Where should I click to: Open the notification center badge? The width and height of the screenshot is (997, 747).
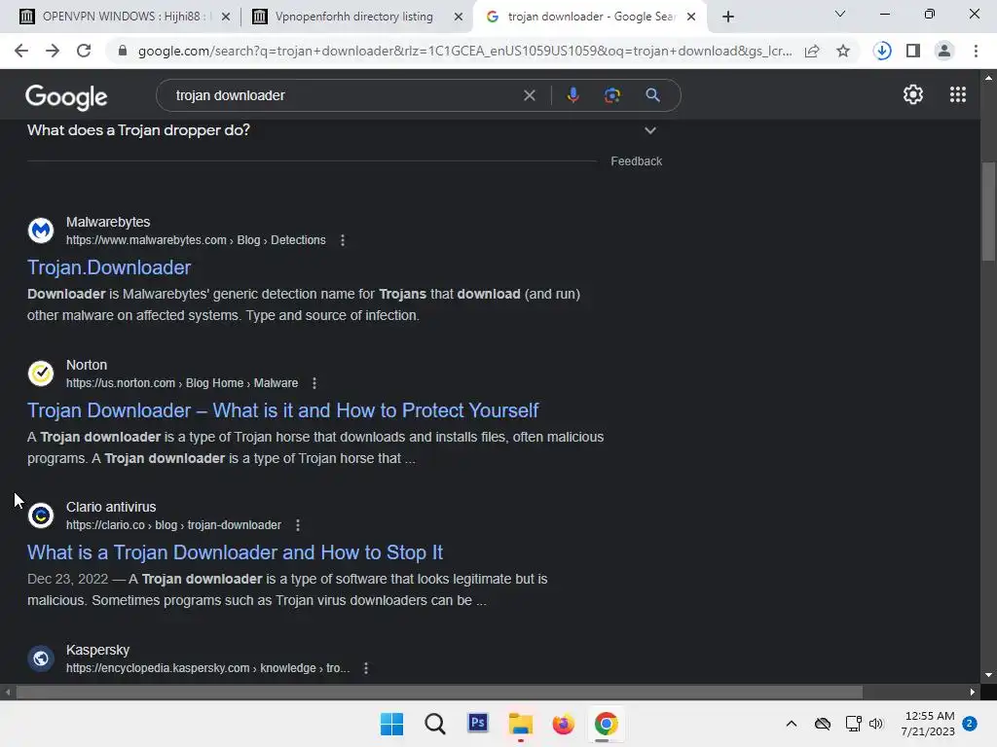(x=970, y=724)
